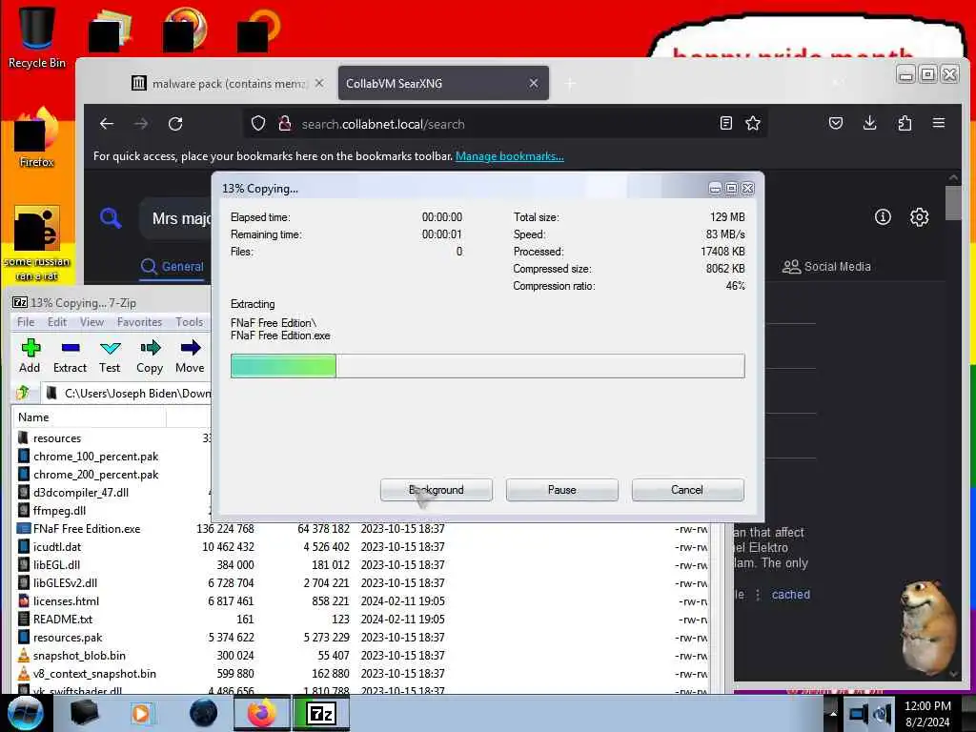Image resolution: width=976 pixels, height=732 pixels.
Task: Open the Manage bookmarks link
Action: coord(510,156)
